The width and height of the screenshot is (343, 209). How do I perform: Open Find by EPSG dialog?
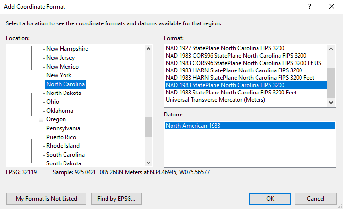116,199
